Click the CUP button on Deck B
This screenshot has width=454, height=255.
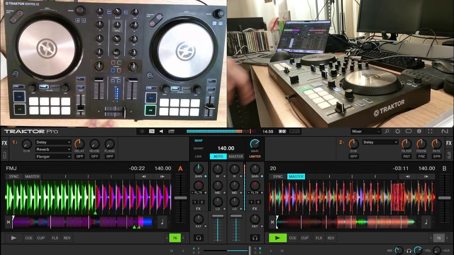(305, 238)
